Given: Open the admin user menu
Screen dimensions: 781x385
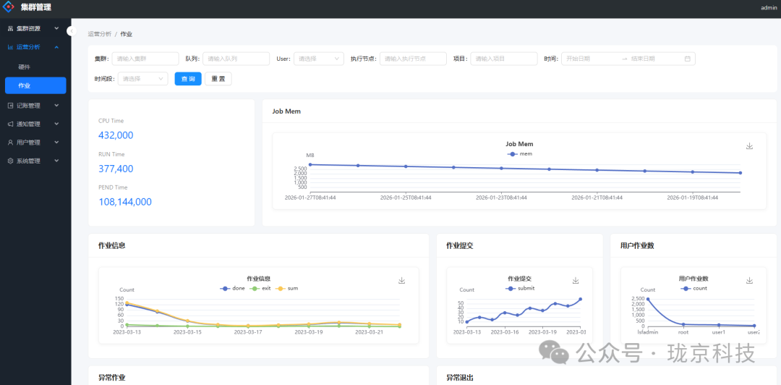Looking at the screenshot, I should point(769,7).
